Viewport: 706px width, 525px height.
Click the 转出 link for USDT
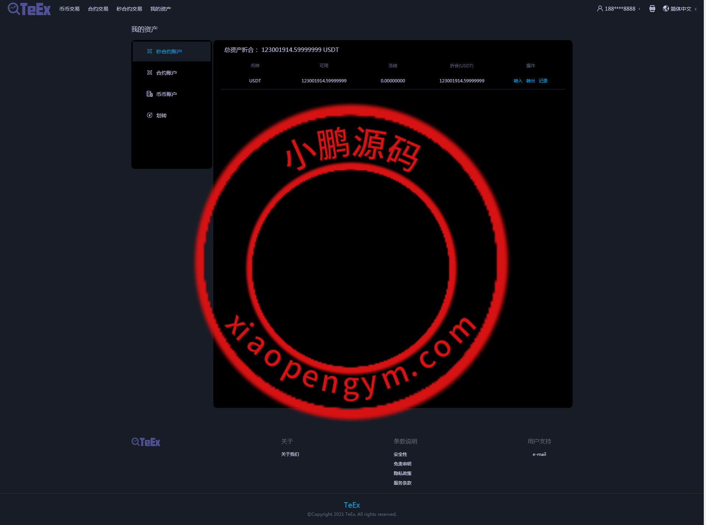(x=530, y=81)
